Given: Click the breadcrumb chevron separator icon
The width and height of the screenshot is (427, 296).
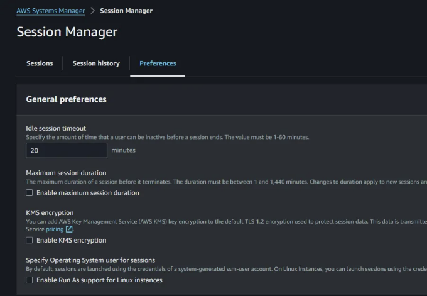Looking at the screenshot, I should (92, 11).
